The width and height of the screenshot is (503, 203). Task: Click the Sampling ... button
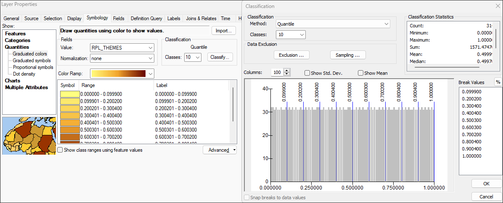tap(348, 55)
